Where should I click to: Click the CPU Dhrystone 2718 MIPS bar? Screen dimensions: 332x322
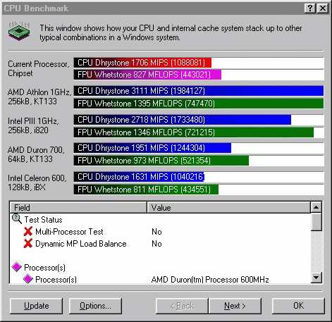tap(183, 120)
